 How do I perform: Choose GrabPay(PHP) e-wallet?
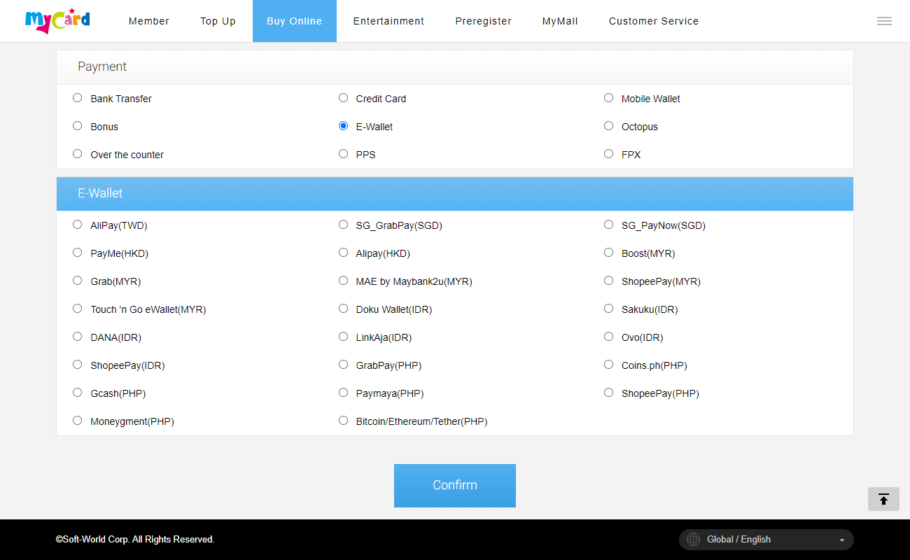[x=343, y=365]
